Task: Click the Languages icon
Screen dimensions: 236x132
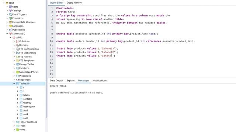Action: [x=10, y=26]
